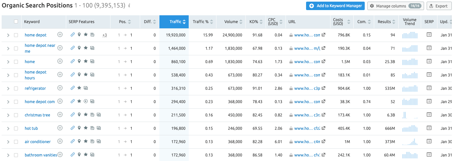Screen dimensions: 456x161
Task: Click the star reviews icon in 'hot tub' row
Action: 86,128
